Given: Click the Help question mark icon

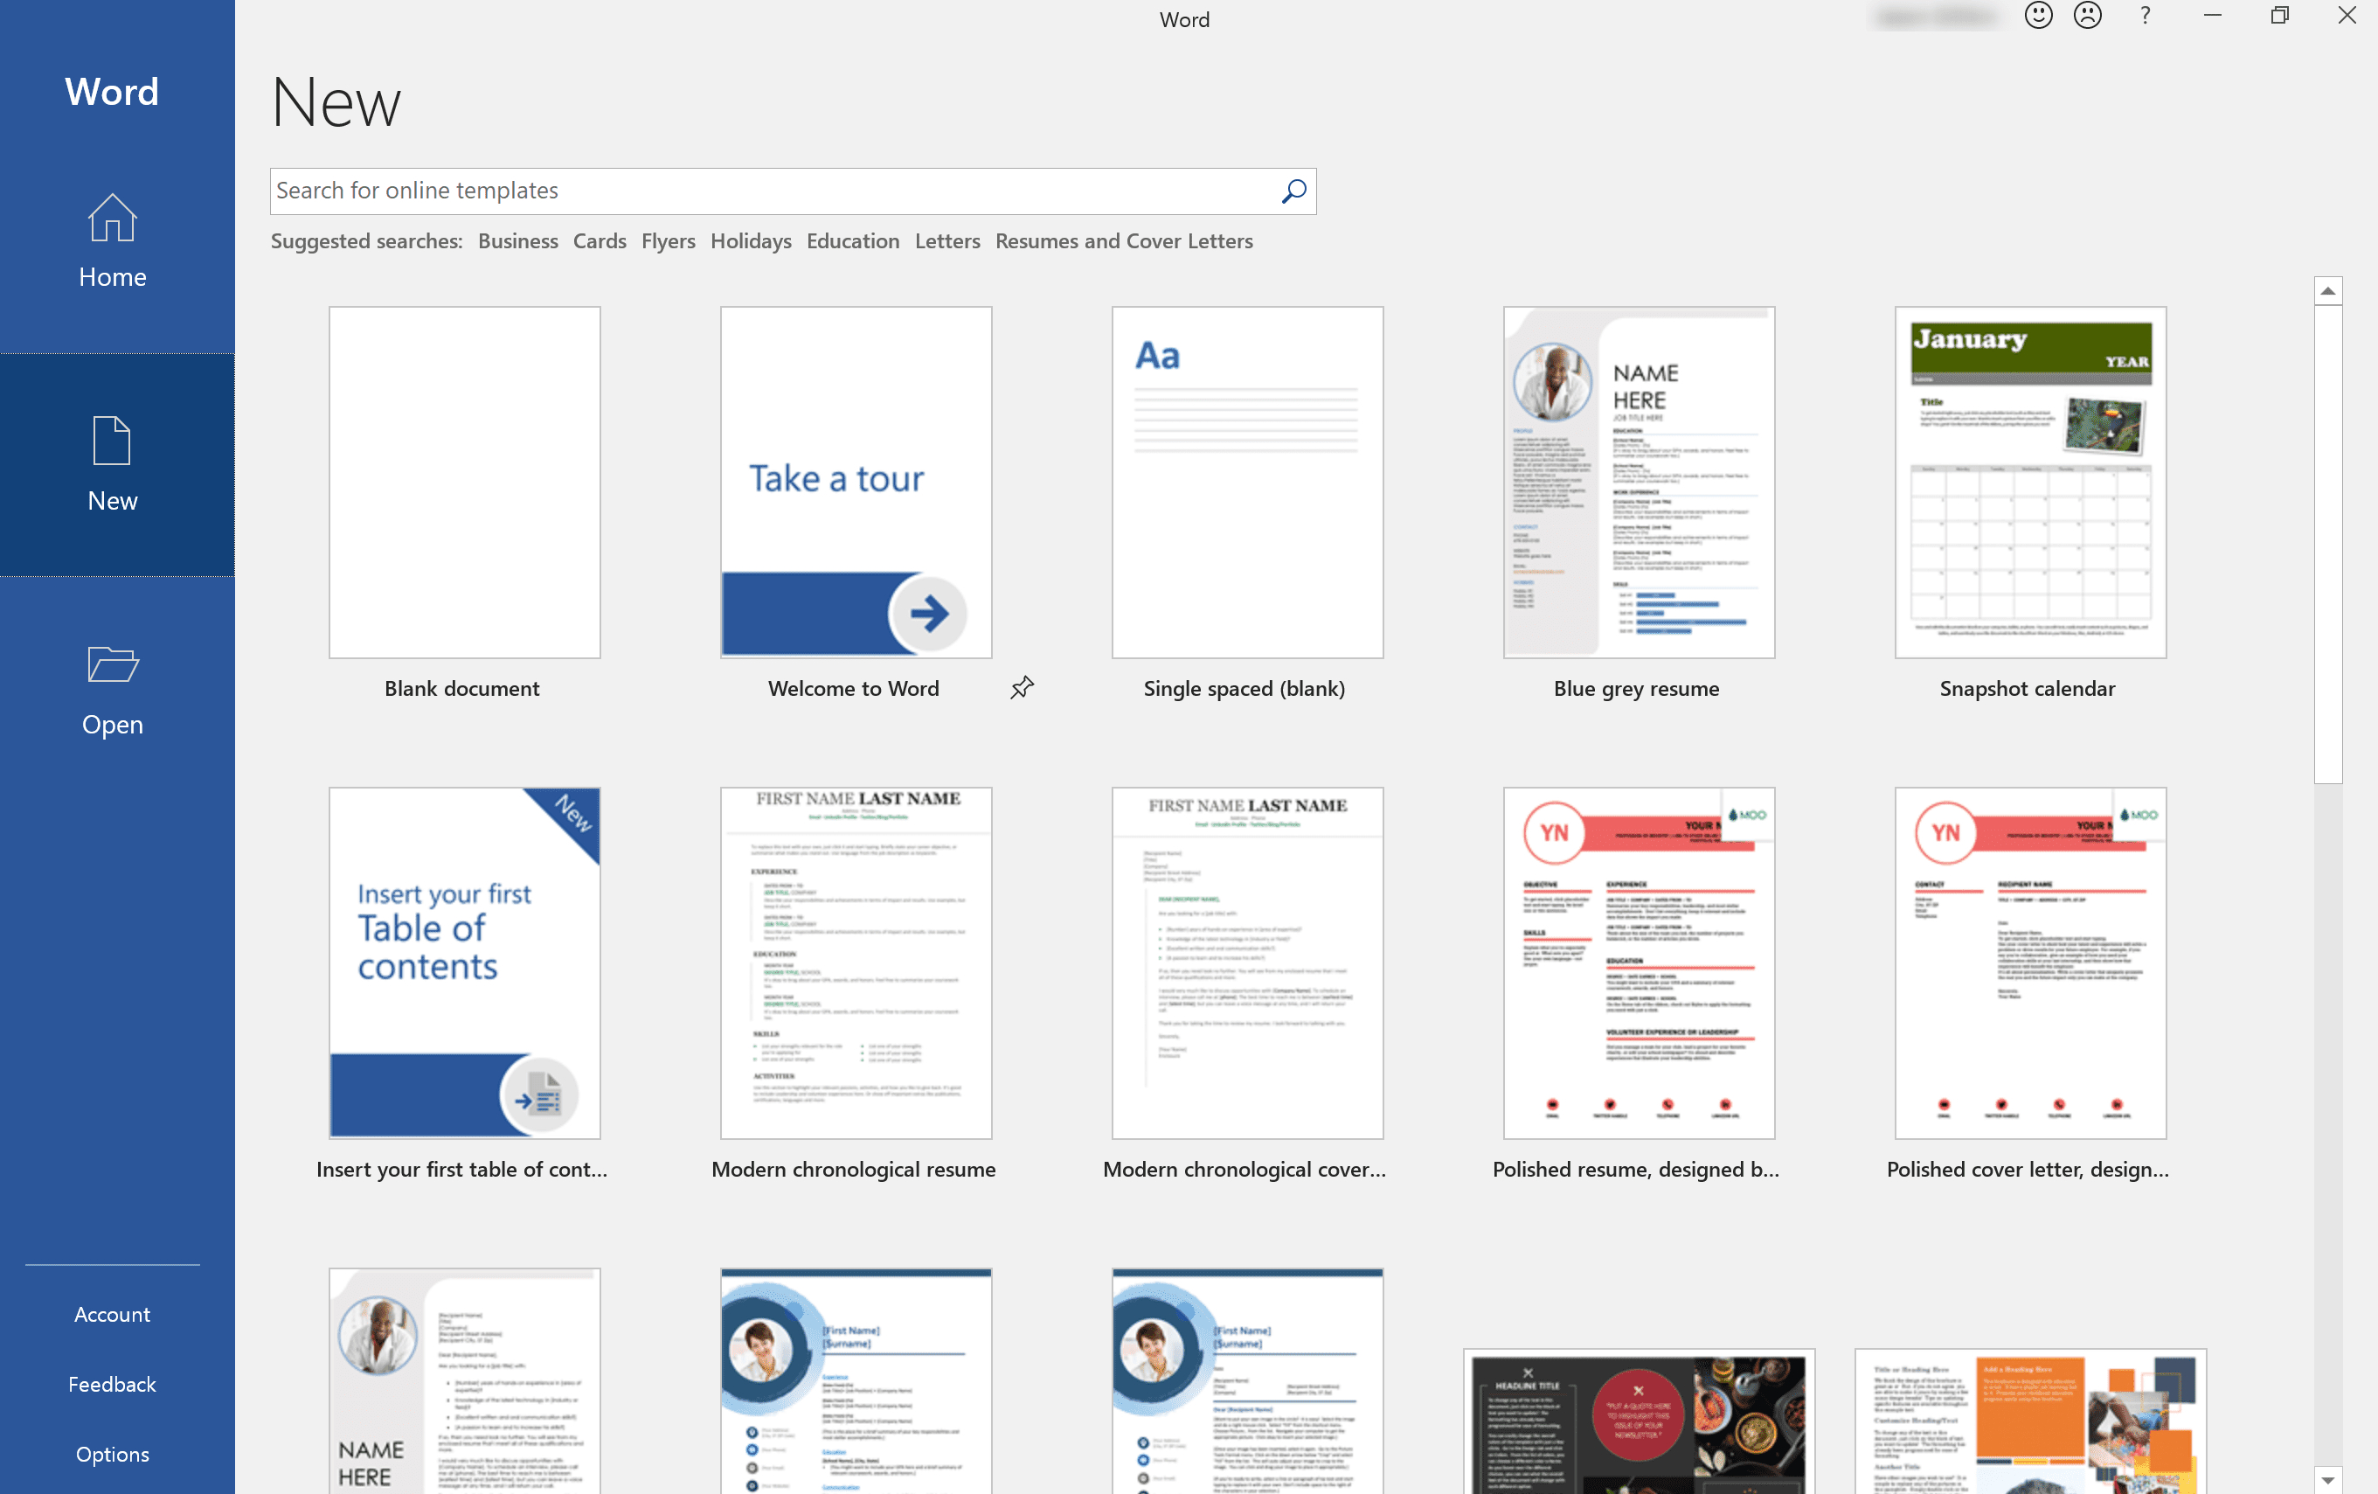Looking at the screenshot, I should pos(2144,19).
